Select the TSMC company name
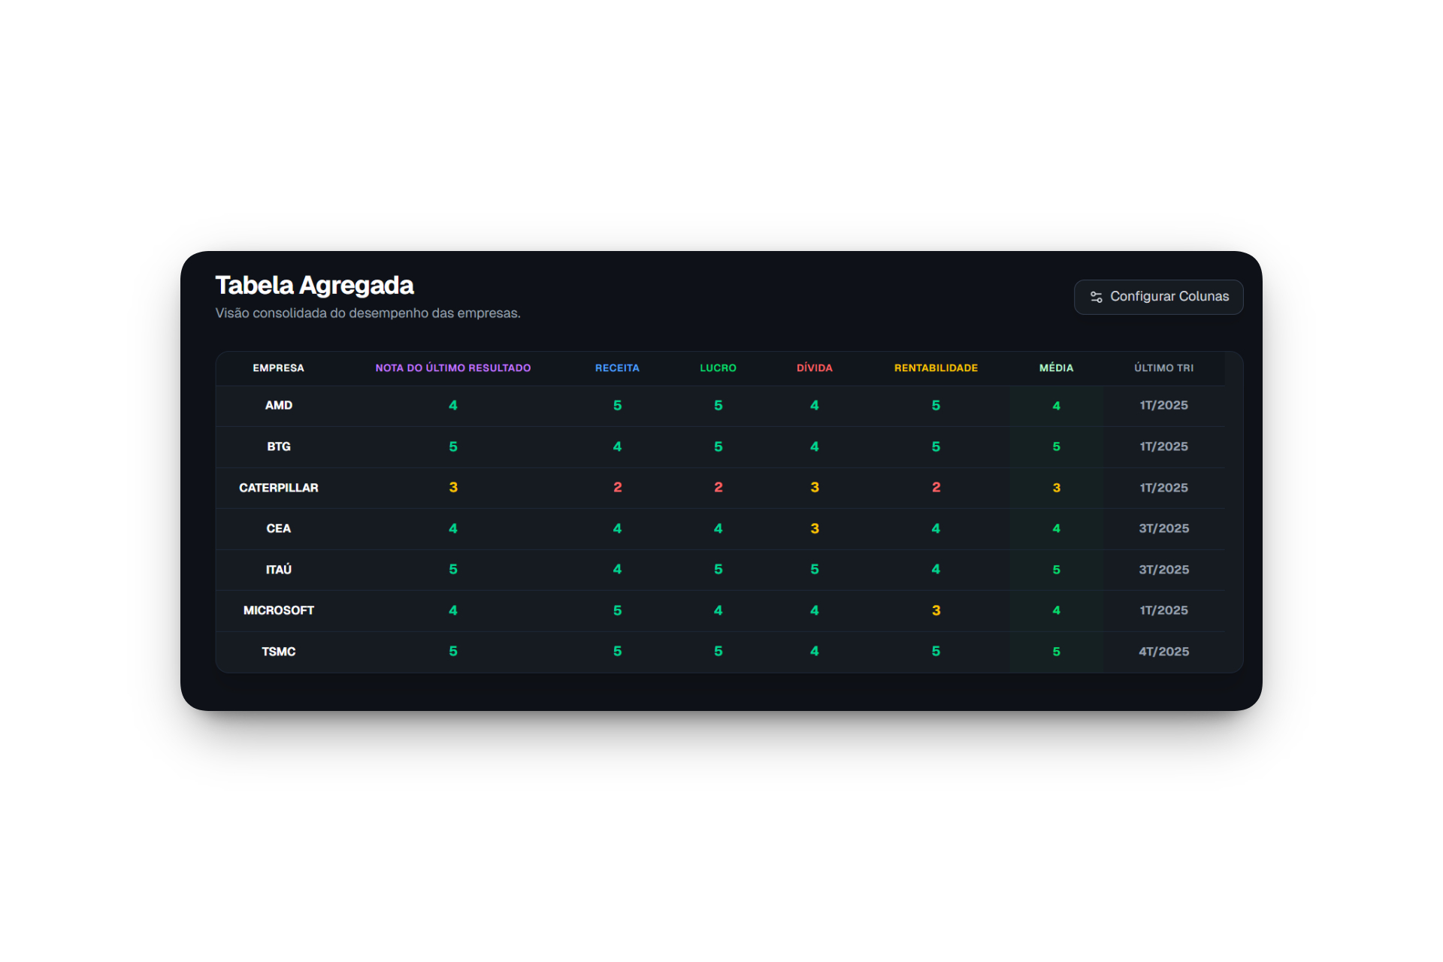The width and height of the screenshot is (1443, 962). tap(278, 652)
